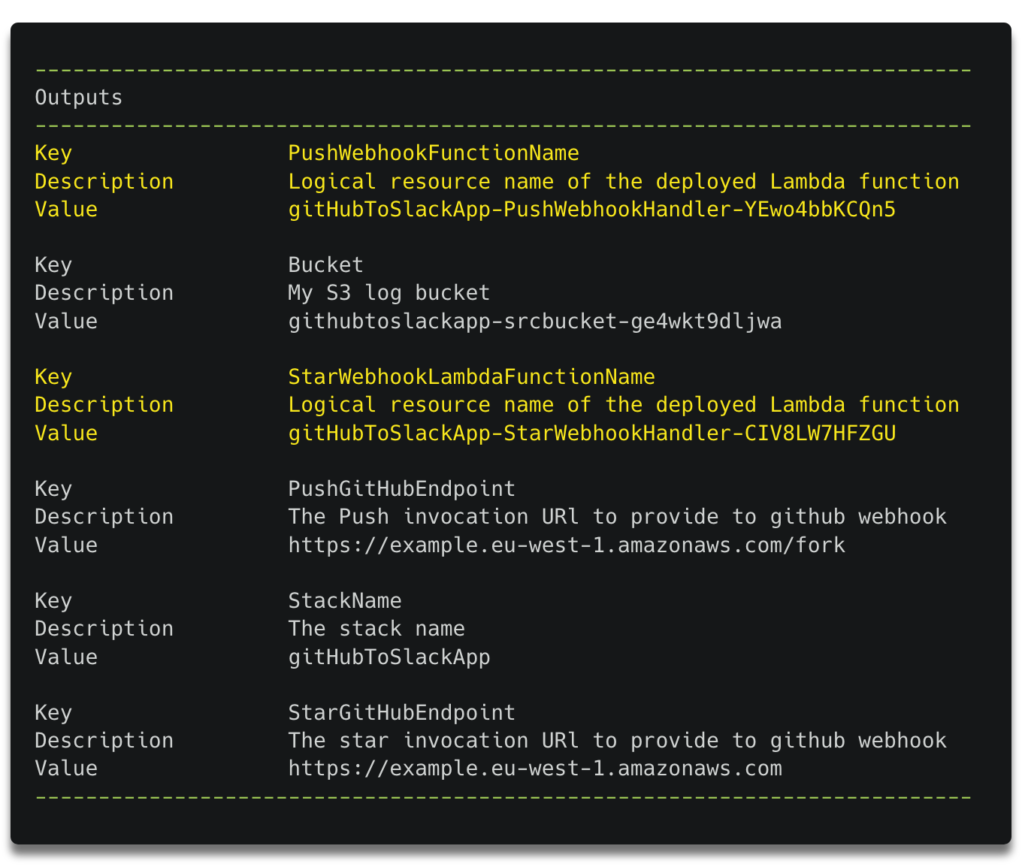Click the Key label beside Bucket
Viewport: 1022px width, 867px height.
(x=53, y=265)
